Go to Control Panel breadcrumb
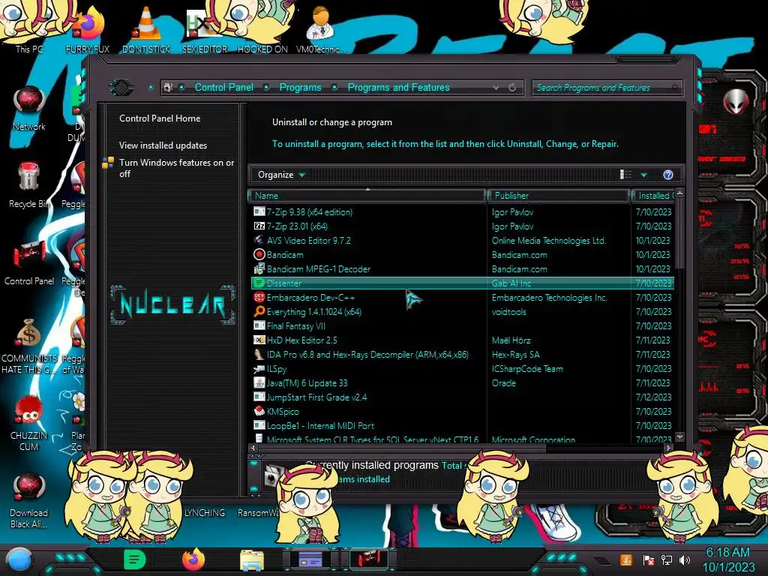Image resolution: width=768 pixels, height=576 pixels. [223, 87]
